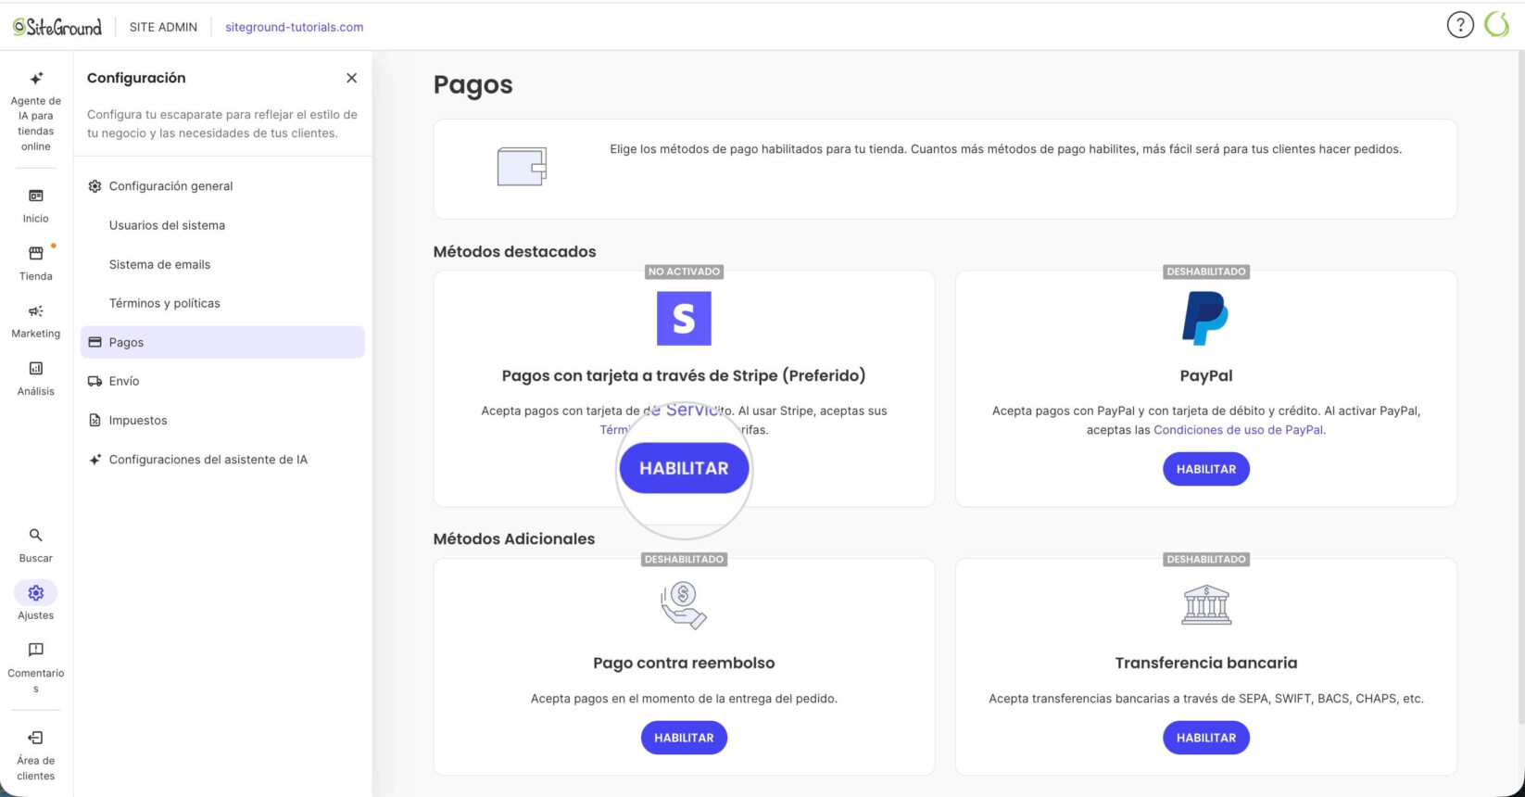Enable Pago contra reembolso
The height and width of the screenshot is (797, 1525).
(x=684, y=738)
